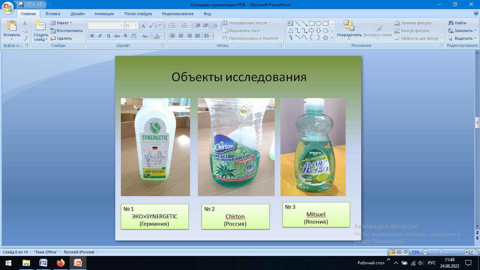Align text right in paragraph group
Viewport: 480px width, 270px height.
coord(189,36)
